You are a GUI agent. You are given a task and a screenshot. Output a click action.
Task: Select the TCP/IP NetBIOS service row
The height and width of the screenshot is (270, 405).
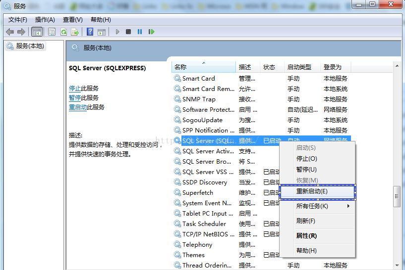pyautogui.click(x=226, y=234)
